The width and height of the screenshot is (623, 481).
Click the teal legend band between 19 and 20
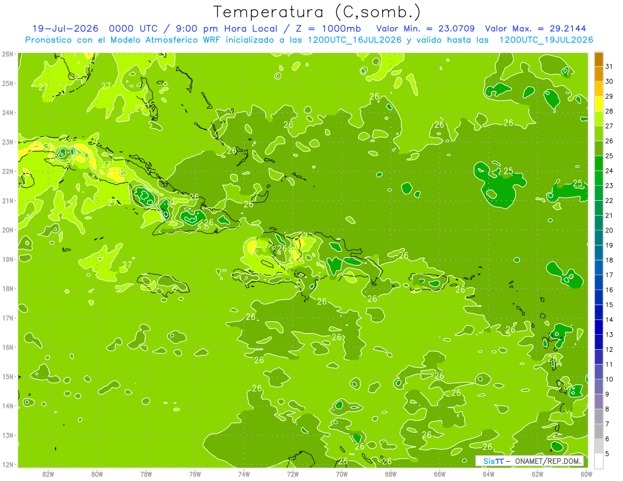(x=599, y=238)
